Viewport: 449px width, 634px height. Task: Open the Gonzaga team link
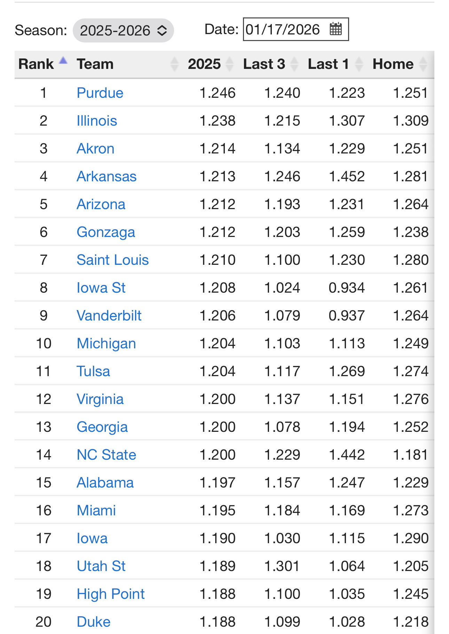(x=106, y=232)
